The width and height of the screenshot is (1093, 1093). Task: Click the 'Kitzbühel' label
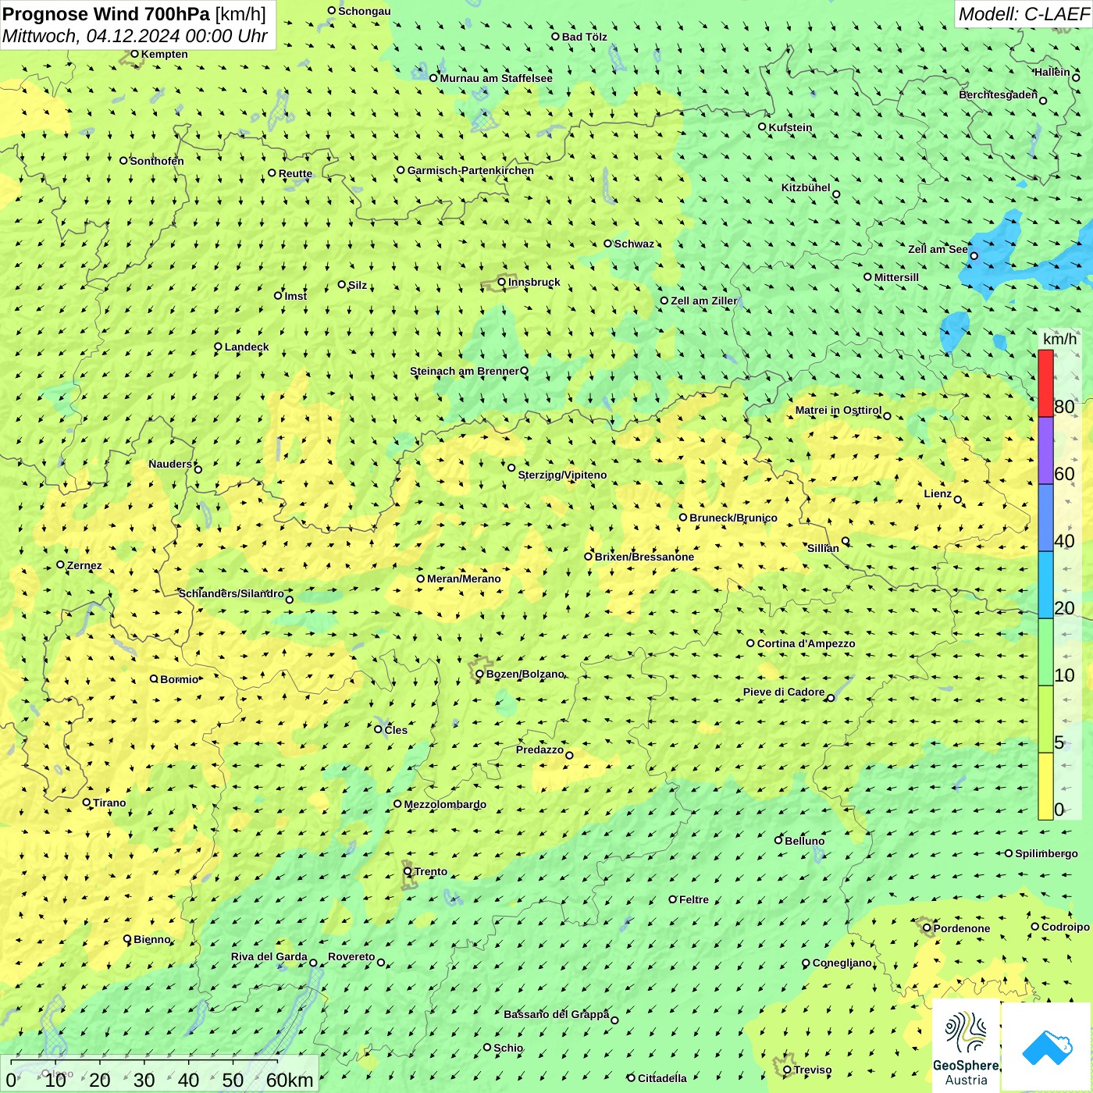[x=806, y=187]
